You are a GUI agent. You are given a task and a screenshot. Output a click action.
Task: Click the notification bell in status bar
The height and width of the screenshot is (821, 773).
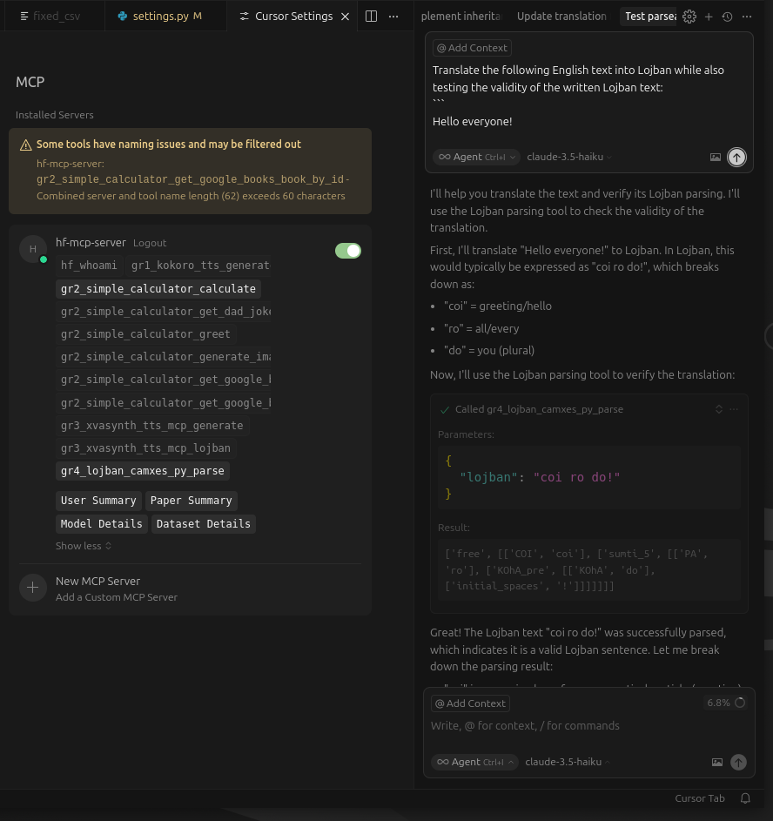click(745, 798)
